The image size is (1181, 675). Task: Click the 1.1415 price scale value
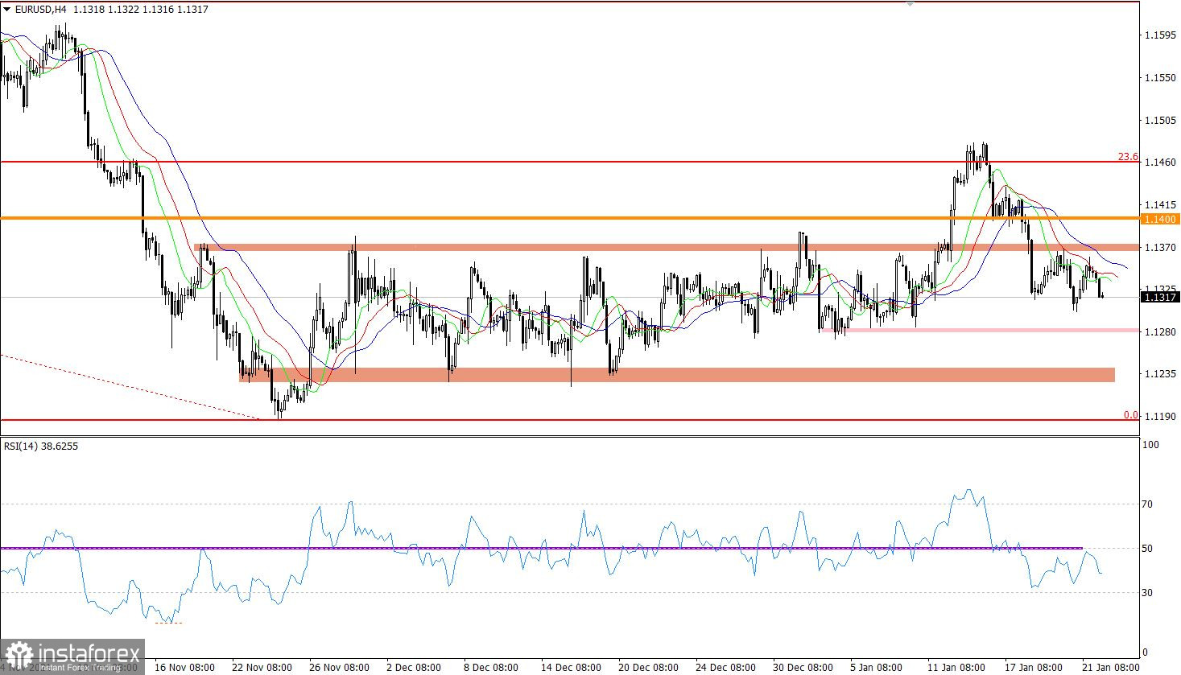(1159, 205)
